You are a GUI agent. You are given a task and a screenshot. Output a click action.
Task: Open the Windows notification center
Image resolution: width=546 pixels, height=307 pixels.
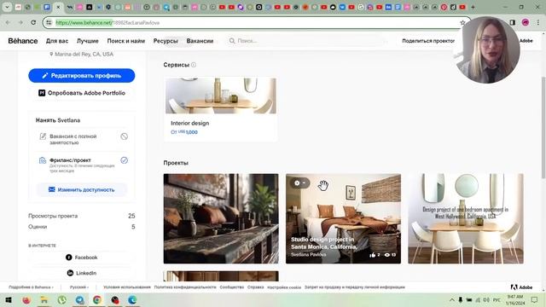pos(534,299)
